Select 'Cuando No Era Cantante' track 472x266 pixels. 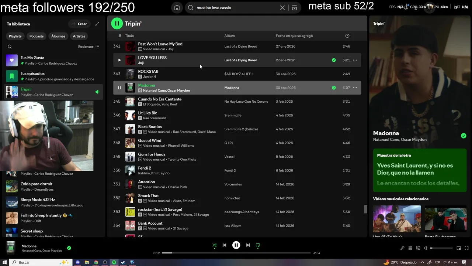click(237, 102)
